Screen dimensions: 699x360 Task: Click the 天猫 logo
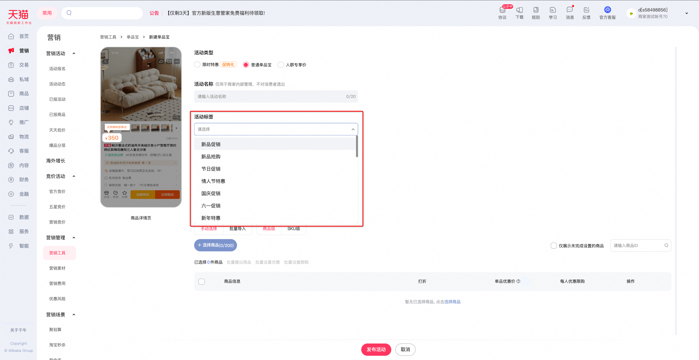[x=19, y=16]
